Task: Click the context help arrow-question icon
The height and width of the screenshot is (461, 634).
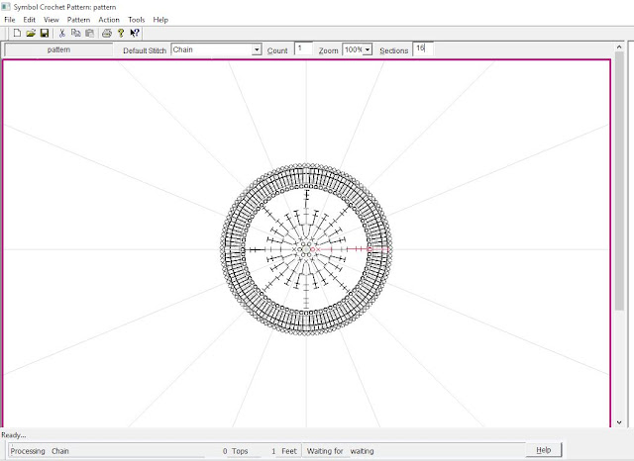Action: (135, 33)
